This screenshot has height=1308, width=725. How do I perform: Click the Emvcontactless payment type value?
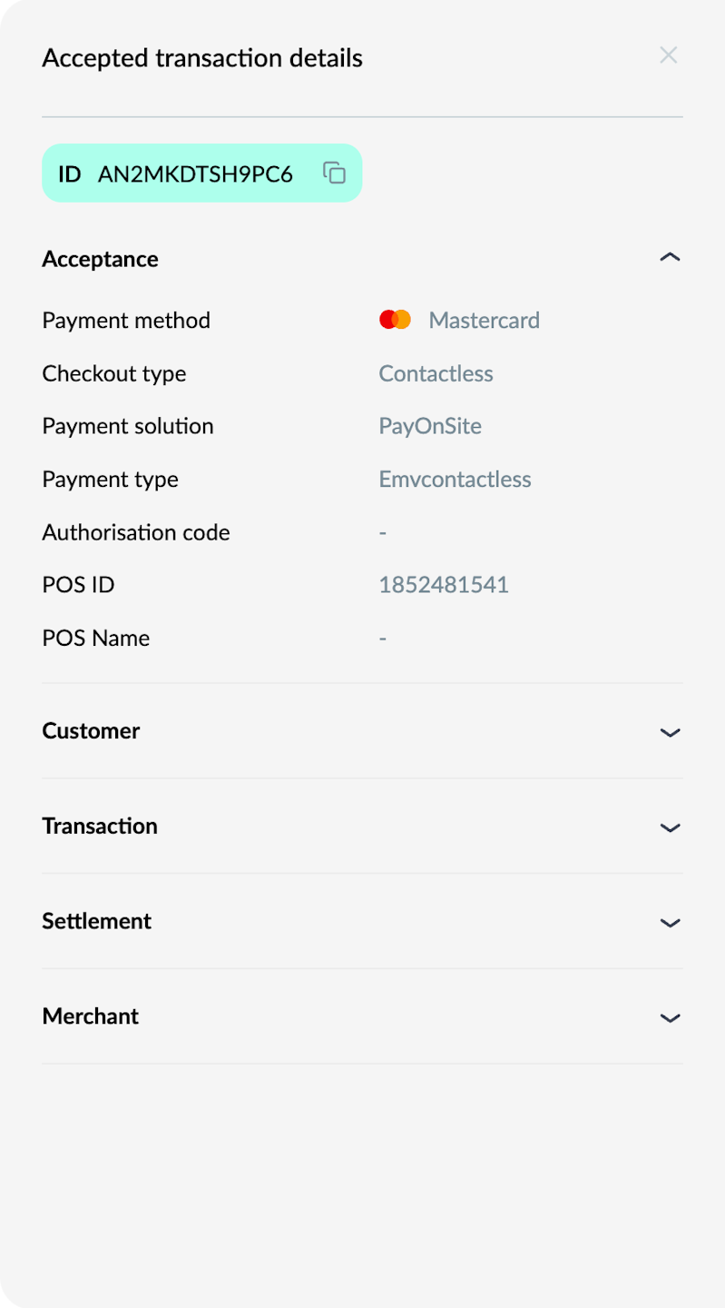[455, 479]
